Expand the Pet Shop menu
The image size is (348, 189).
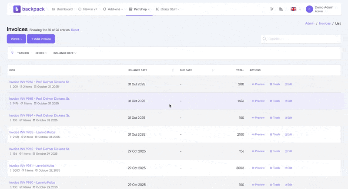[x=139, y=9]
